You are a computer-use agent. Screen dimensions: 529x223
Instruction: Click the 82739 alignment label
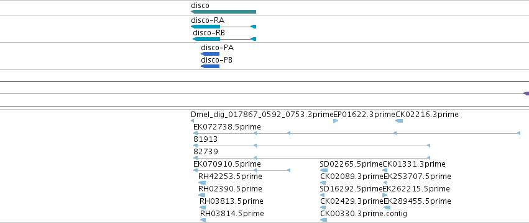(206, 152)
